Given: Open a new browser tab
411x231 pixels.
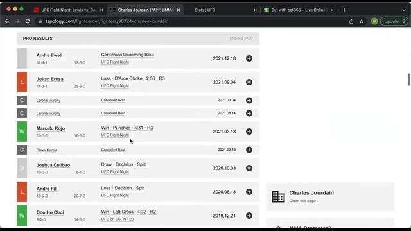Looking at the screenshot, I should [x=344, y=10].
